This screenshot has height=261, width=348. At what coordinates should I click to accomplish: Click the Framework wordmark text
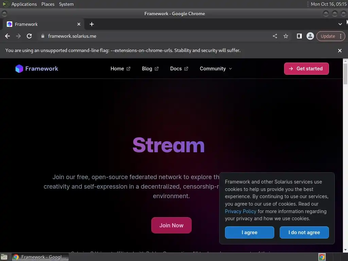click(42, 69)
